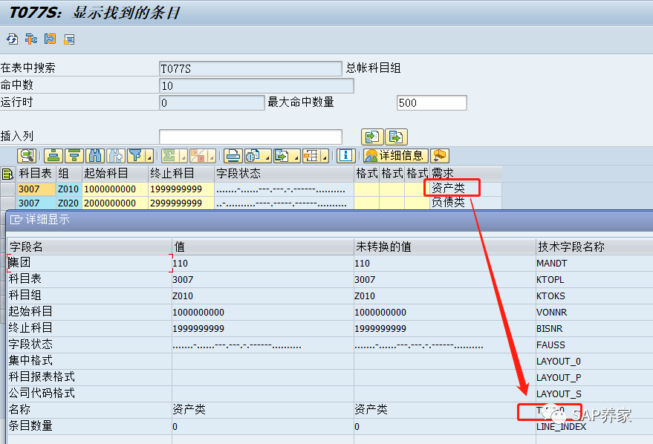The image size is (653, 444).
Task: Click the 字段状态 column header in the results list
Action: (x=284, y=174)
